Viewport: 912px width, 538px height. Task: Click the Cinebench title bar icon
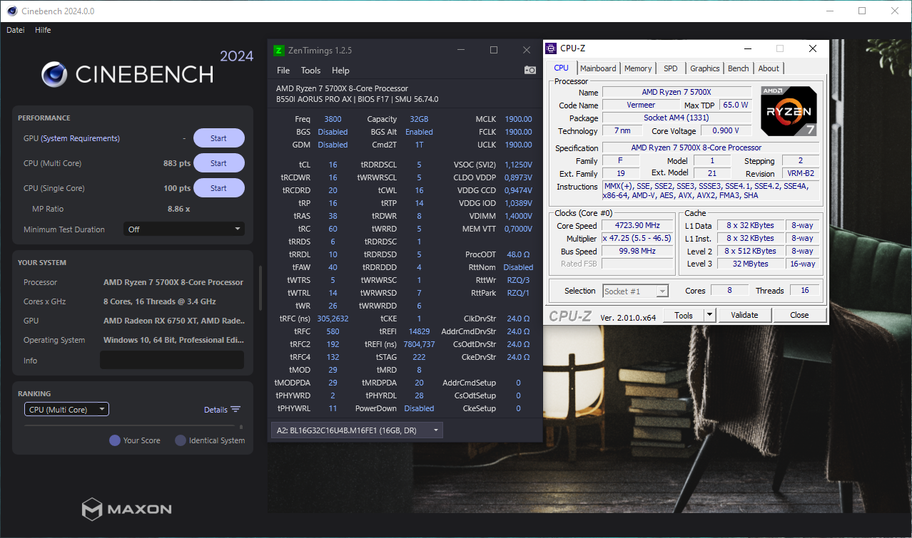coord(12,11)
